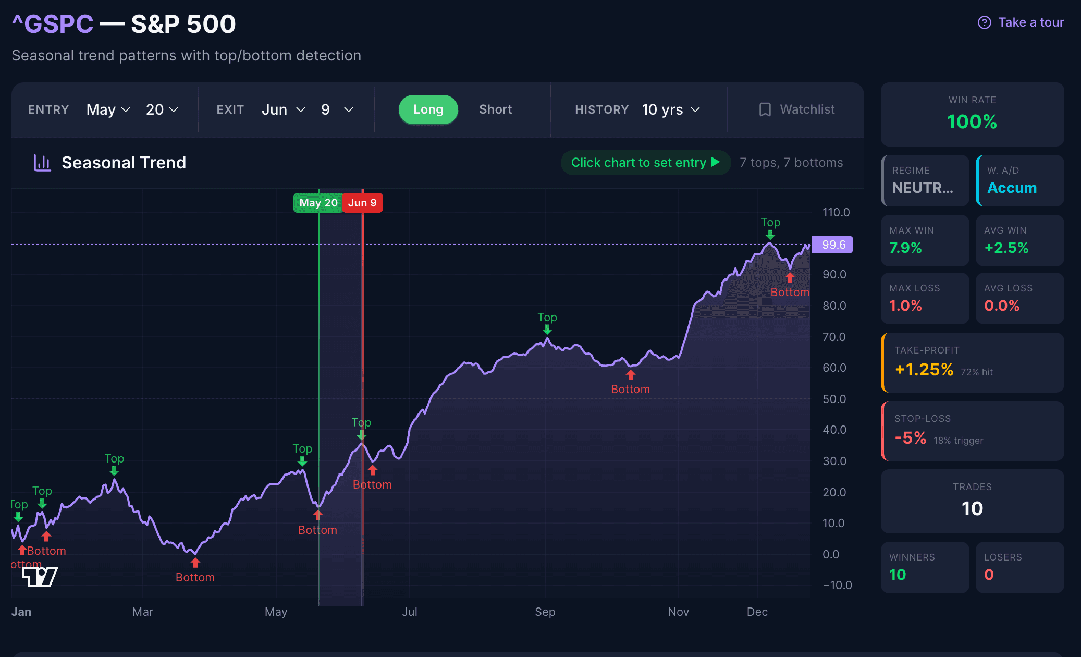Click the TradingView logo on chart
1081x657 pixels.
coord(40,577)
